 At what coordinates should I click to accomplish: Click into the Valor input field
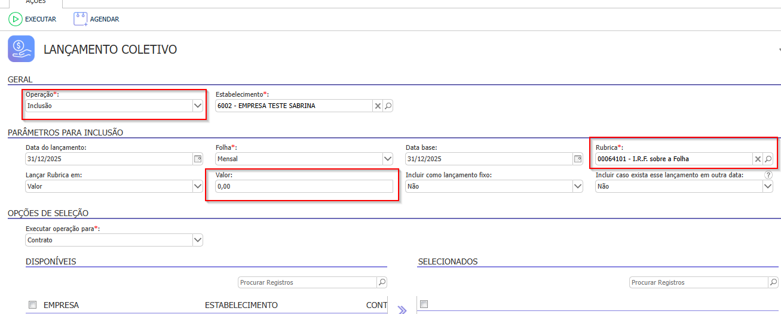pyautogui.click(x=304, y=186)
